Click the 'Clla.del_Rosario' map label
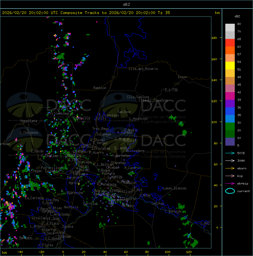 coord(143,69)
